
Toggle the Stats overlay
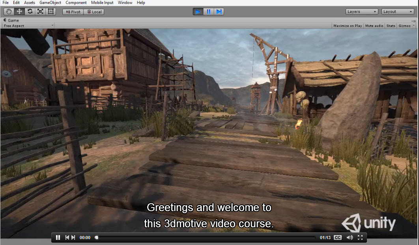pyautogui.click(x=391, y=26)
